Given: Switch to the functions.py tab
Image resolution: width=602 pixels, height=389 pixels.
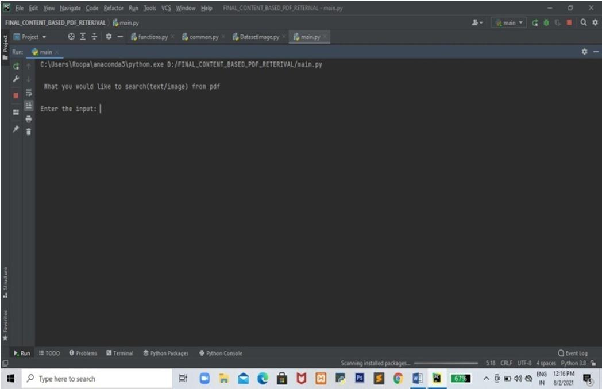Looking at the screenshot, I should [x=152, y=37].
